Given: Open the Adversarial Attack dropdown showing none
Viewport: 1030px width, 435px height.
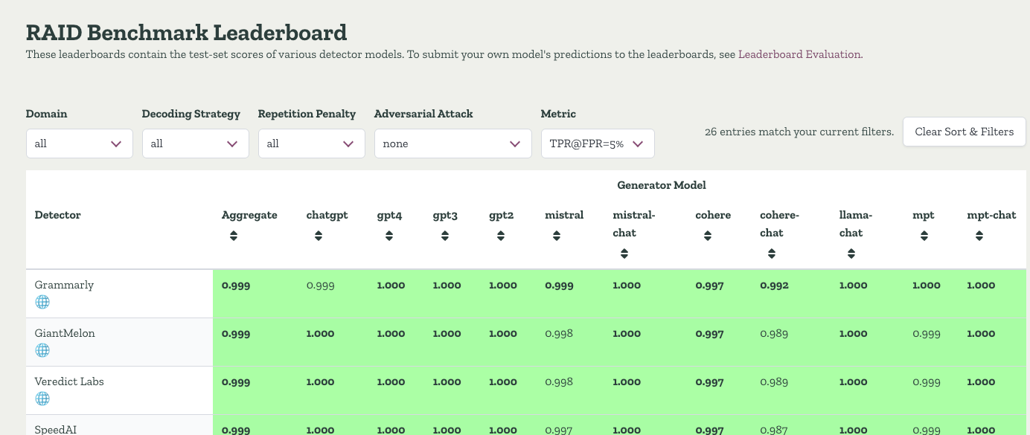Looking at the screenshot, I should point(452,143).
